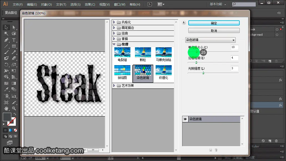286x161 pixels.
Task: Click the target circle of the 'eak' layer
Action: (277, 29)
